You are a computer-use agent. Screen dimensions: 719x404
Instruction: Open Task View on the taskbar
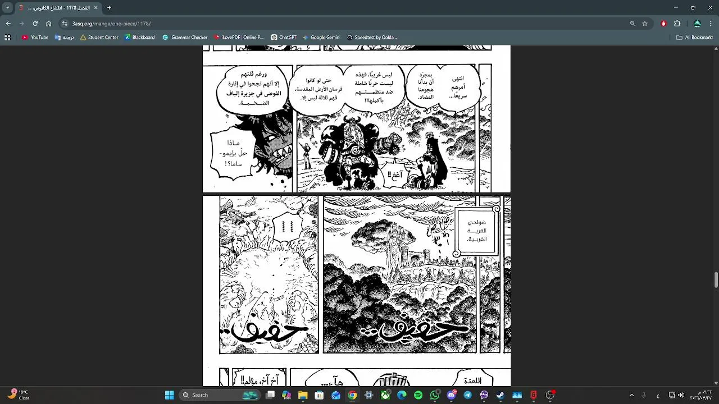point(270,395)
